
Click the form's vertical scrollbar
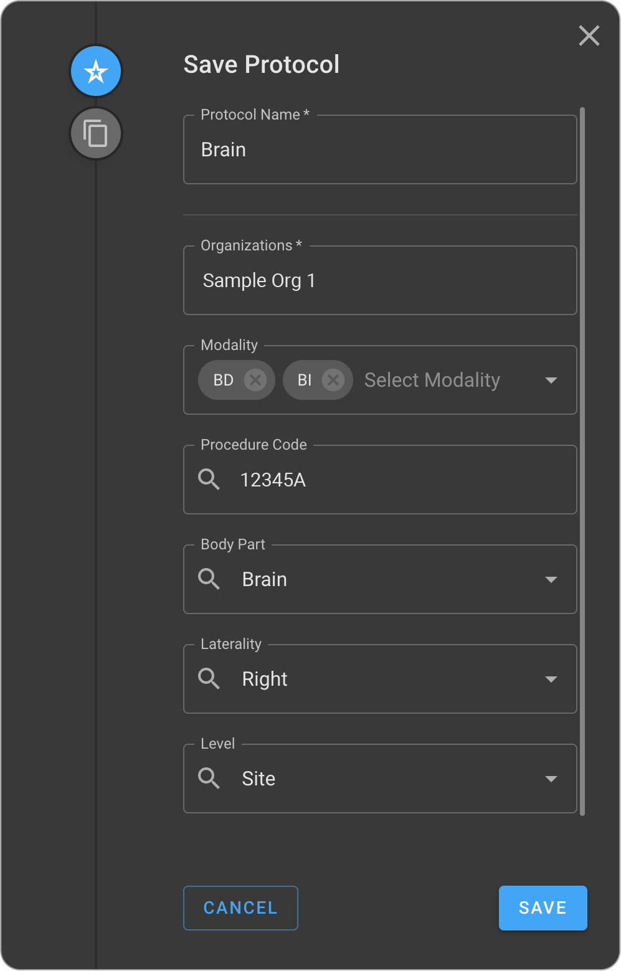point(582,461)
